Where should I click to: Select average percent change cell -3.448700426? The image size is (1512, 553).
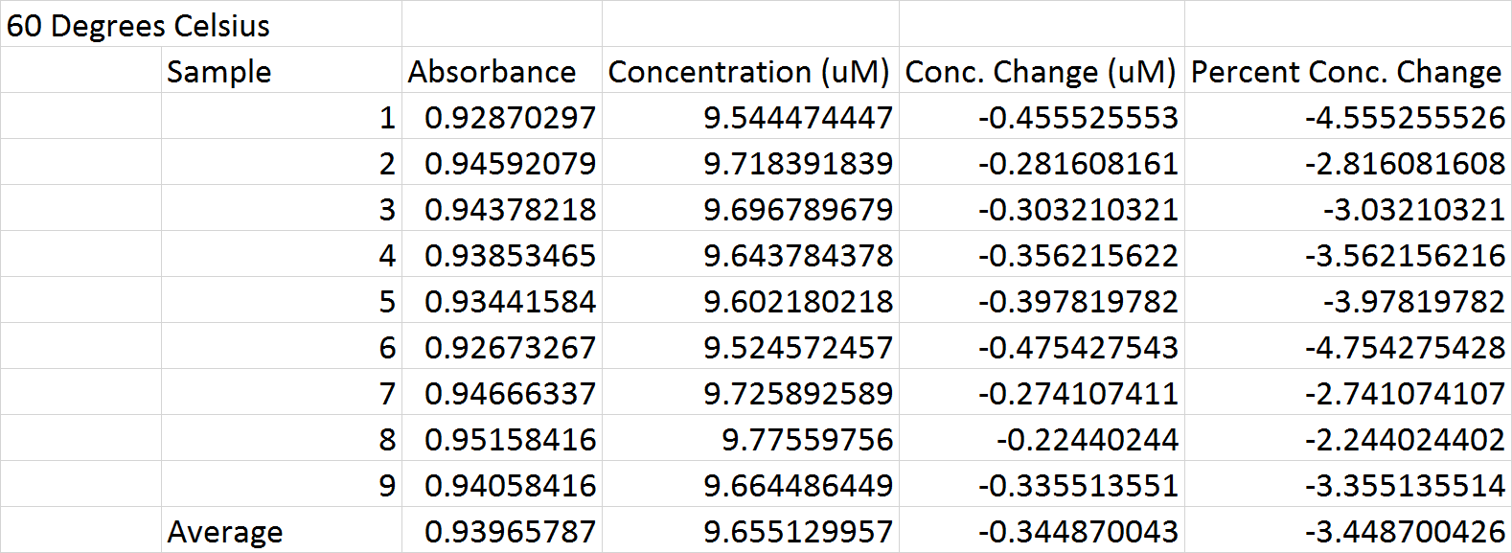point(1404,531)
